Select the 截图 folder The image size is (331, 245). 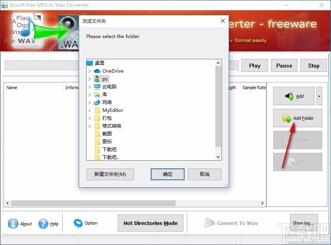click(104, 134)
